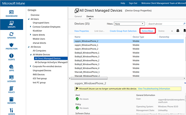This screenshot has height=115, width=186.
Task: Expand Contoso Canadian Employees node
Action: (x=31, y=27)
